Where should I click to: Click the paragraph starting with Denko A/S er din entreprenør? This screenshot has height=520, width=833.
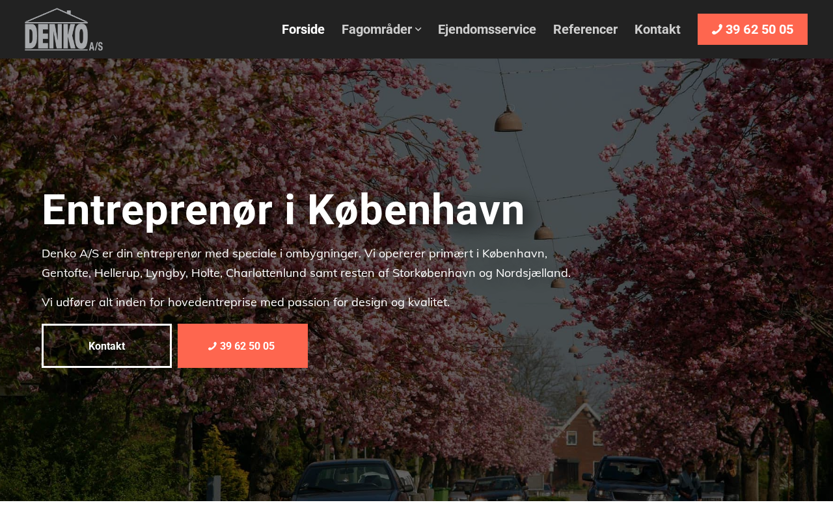pyautogui.click(x=306, y=263)
